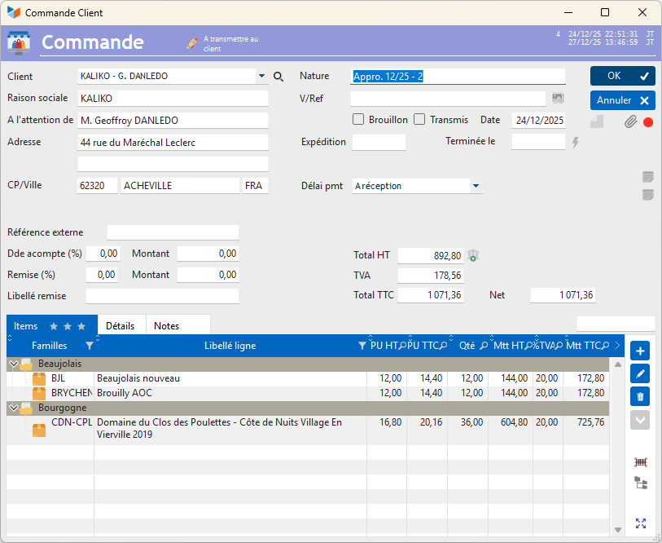Click the barcode scanner icon
Screen dimensions: 662x543
pyautogui.click(x=641, y=462)
